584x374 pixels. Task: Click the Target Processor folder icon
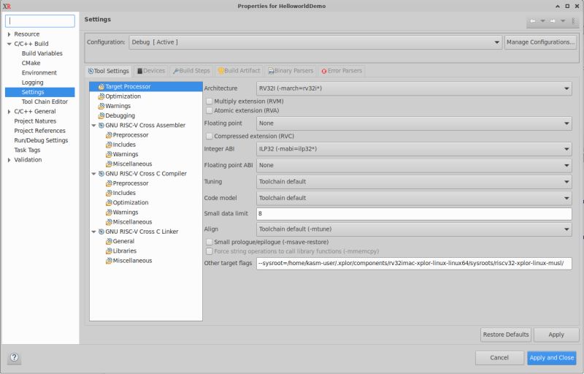coord(101,86)
